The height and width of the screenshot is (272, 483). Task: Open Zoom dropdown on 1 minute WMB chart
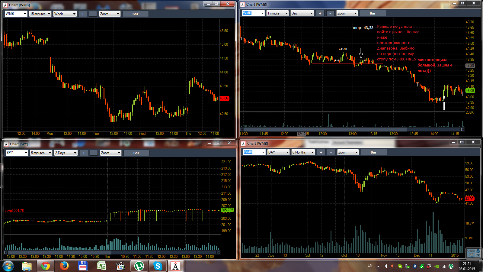(x=347, y=13)
